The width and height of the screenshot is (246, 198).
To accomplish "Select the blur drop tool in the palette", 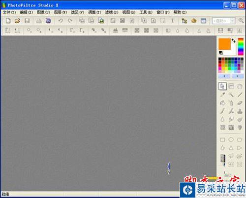I will tap(222, 119).
